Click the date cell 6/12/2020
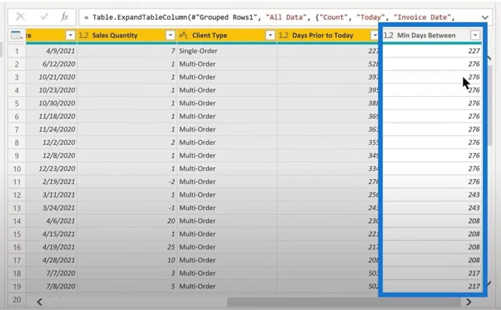 pos(52,64)
